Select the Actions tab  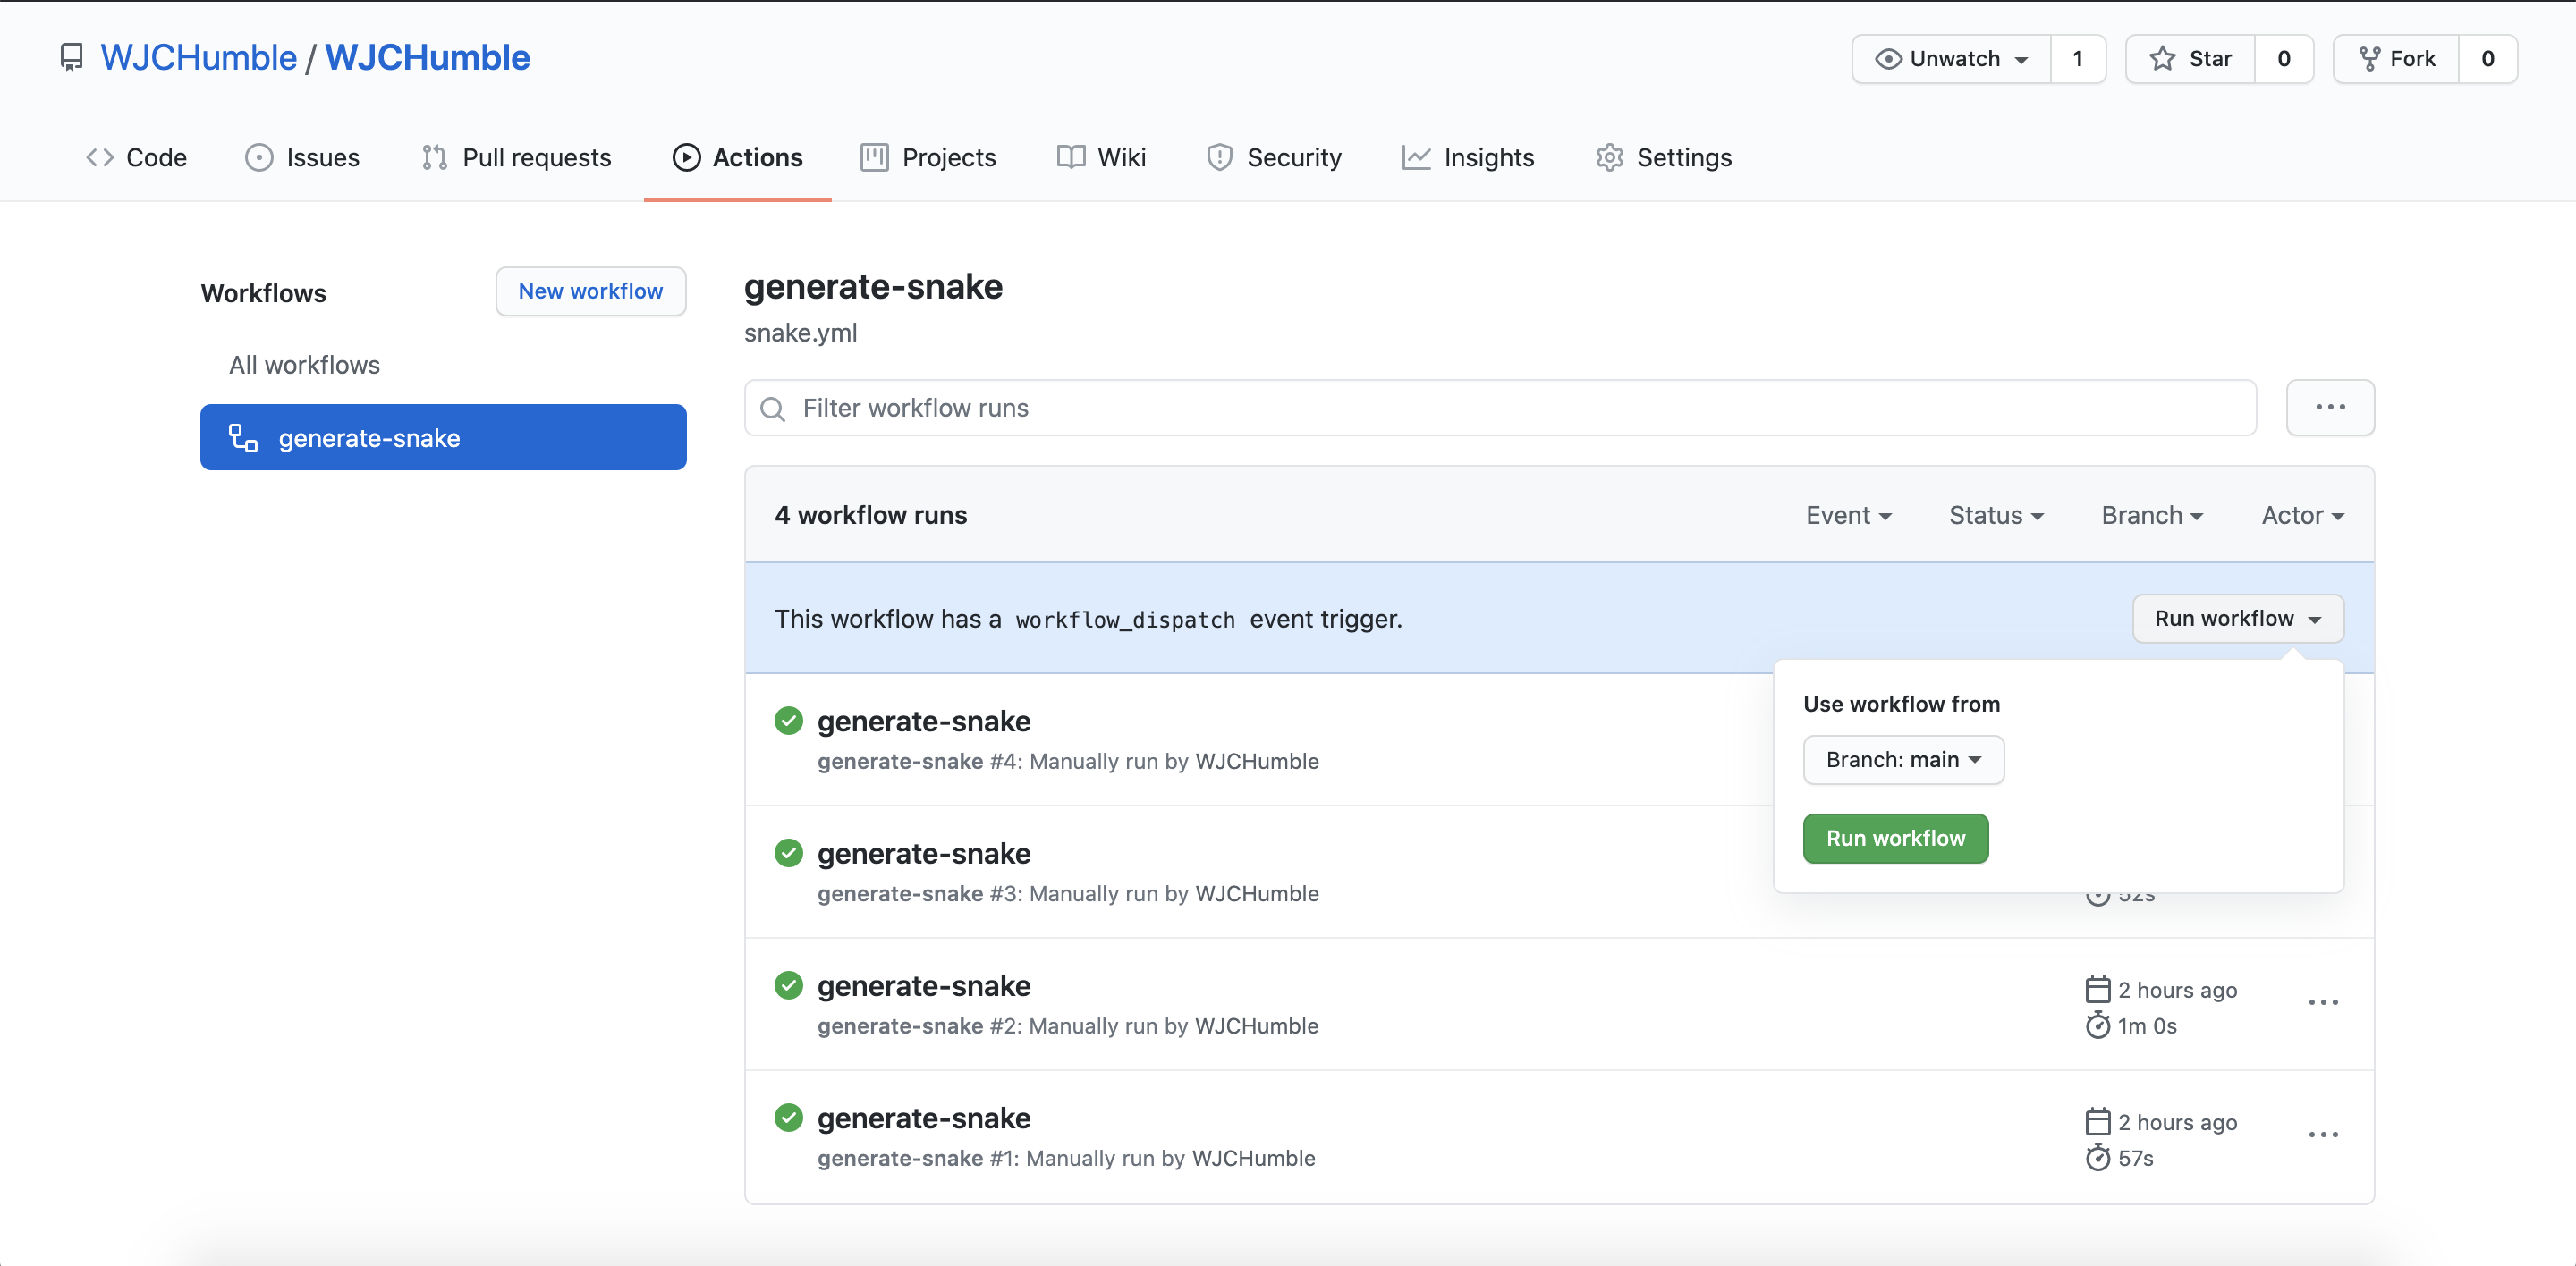[737, 158]
